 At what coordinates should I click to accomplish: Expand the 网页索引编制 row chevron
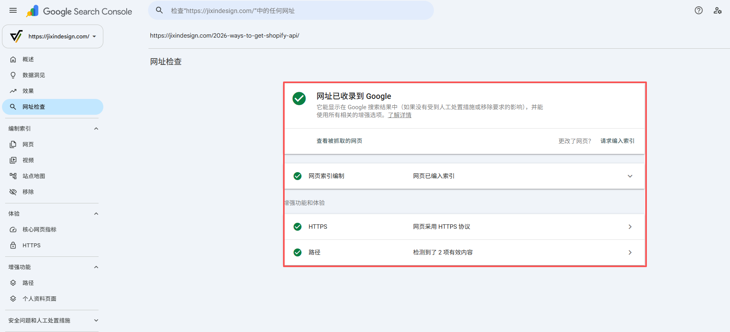pos(630,176)
